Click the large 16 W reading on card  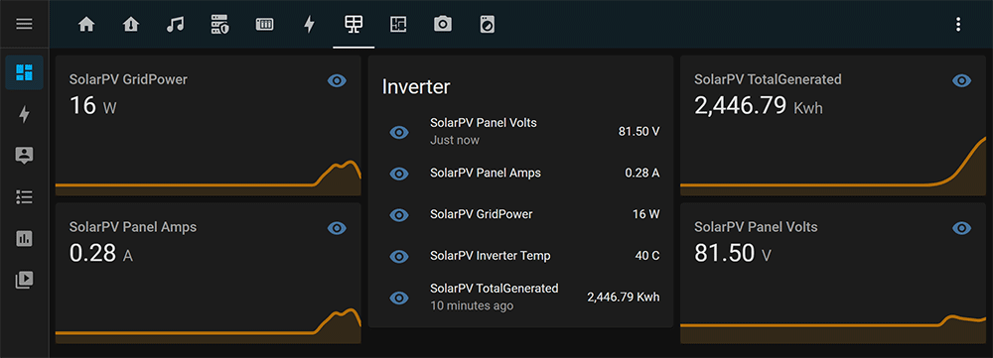[92, 106]
